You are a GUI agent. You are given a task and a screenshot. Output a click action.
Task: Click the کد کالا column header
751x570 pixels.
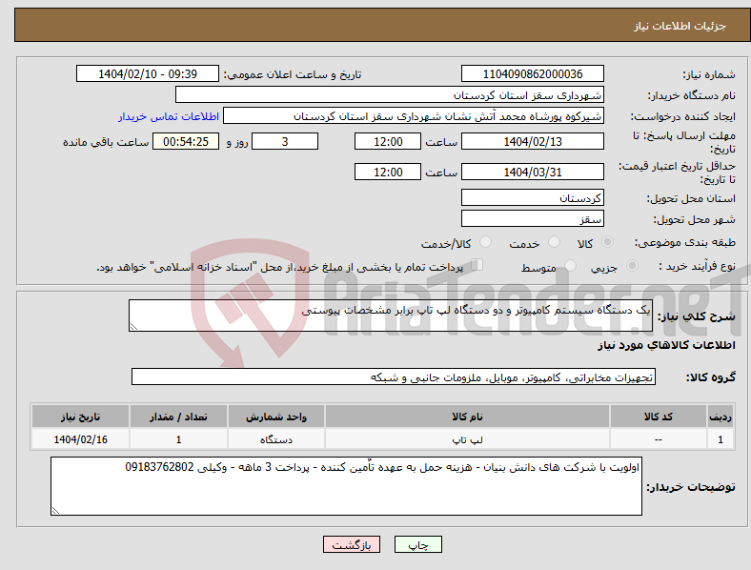(659, 417)
